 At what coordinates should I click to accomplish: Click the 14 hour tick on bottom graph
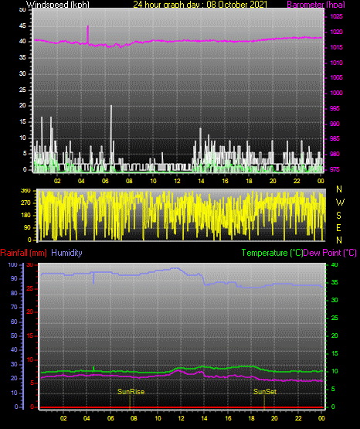(204, 418)
